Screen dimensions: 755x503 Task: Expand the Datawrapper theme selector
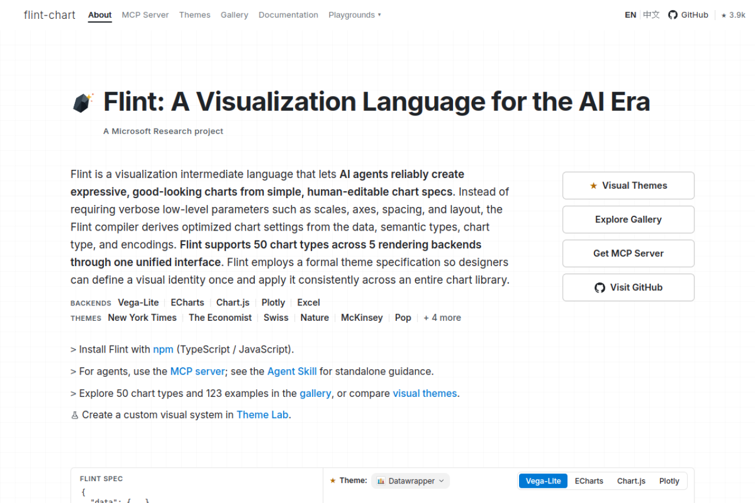click(411, 481)
